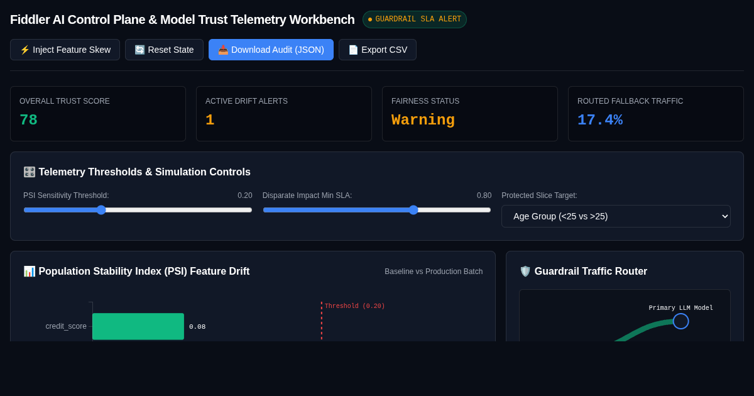The image size is (754, 396).
Task: Click the credit_score drift bar
Action: coord(138,326)
